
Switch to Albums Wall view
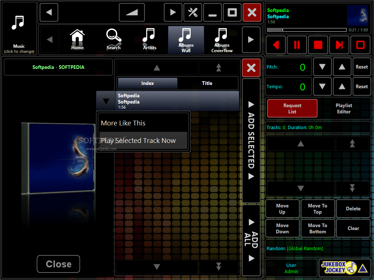point(186,40)
